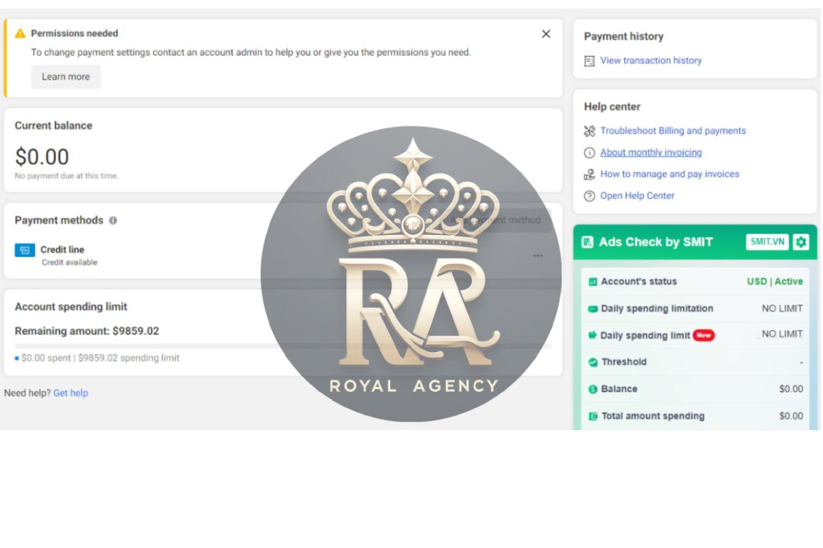Click the Total amount spending $0.00 value
The height and width of the screenshot is (548, 823).
791,416
